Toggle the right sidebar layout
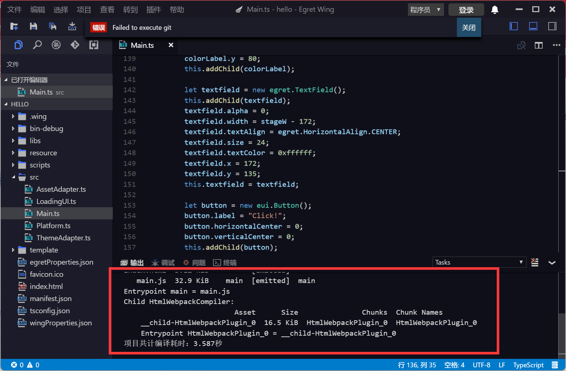The height and width of the screenshot is (371, 566). pyautogui.click(x=552, y=26)
